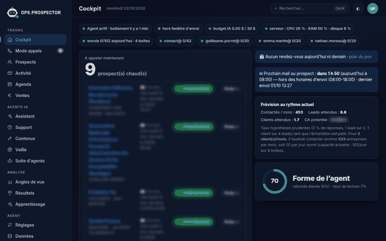The height and width of the screenshot is (241, 386).
Task: Click the 'contact@ 0/42' mailbox pill
Action: tap(176, 41)
